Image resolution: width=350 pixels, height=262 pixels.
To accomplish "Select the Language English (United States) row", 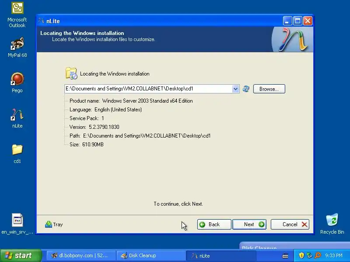I will point(105,110).
